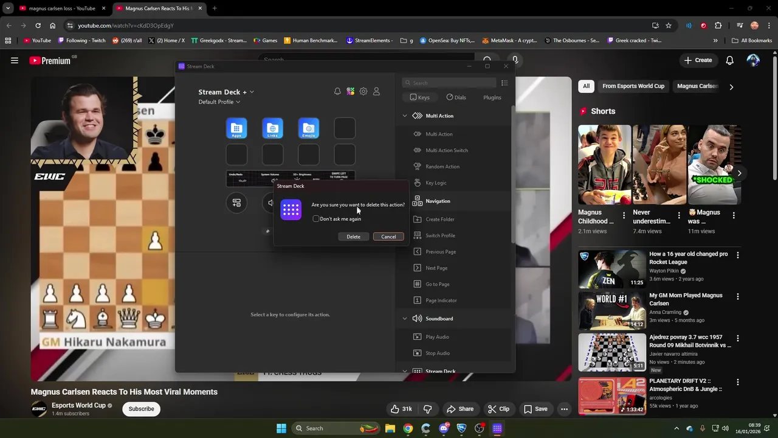778x438 pixels.
Task: Open the Stream Deck account icon
Action: pos(376,91)
